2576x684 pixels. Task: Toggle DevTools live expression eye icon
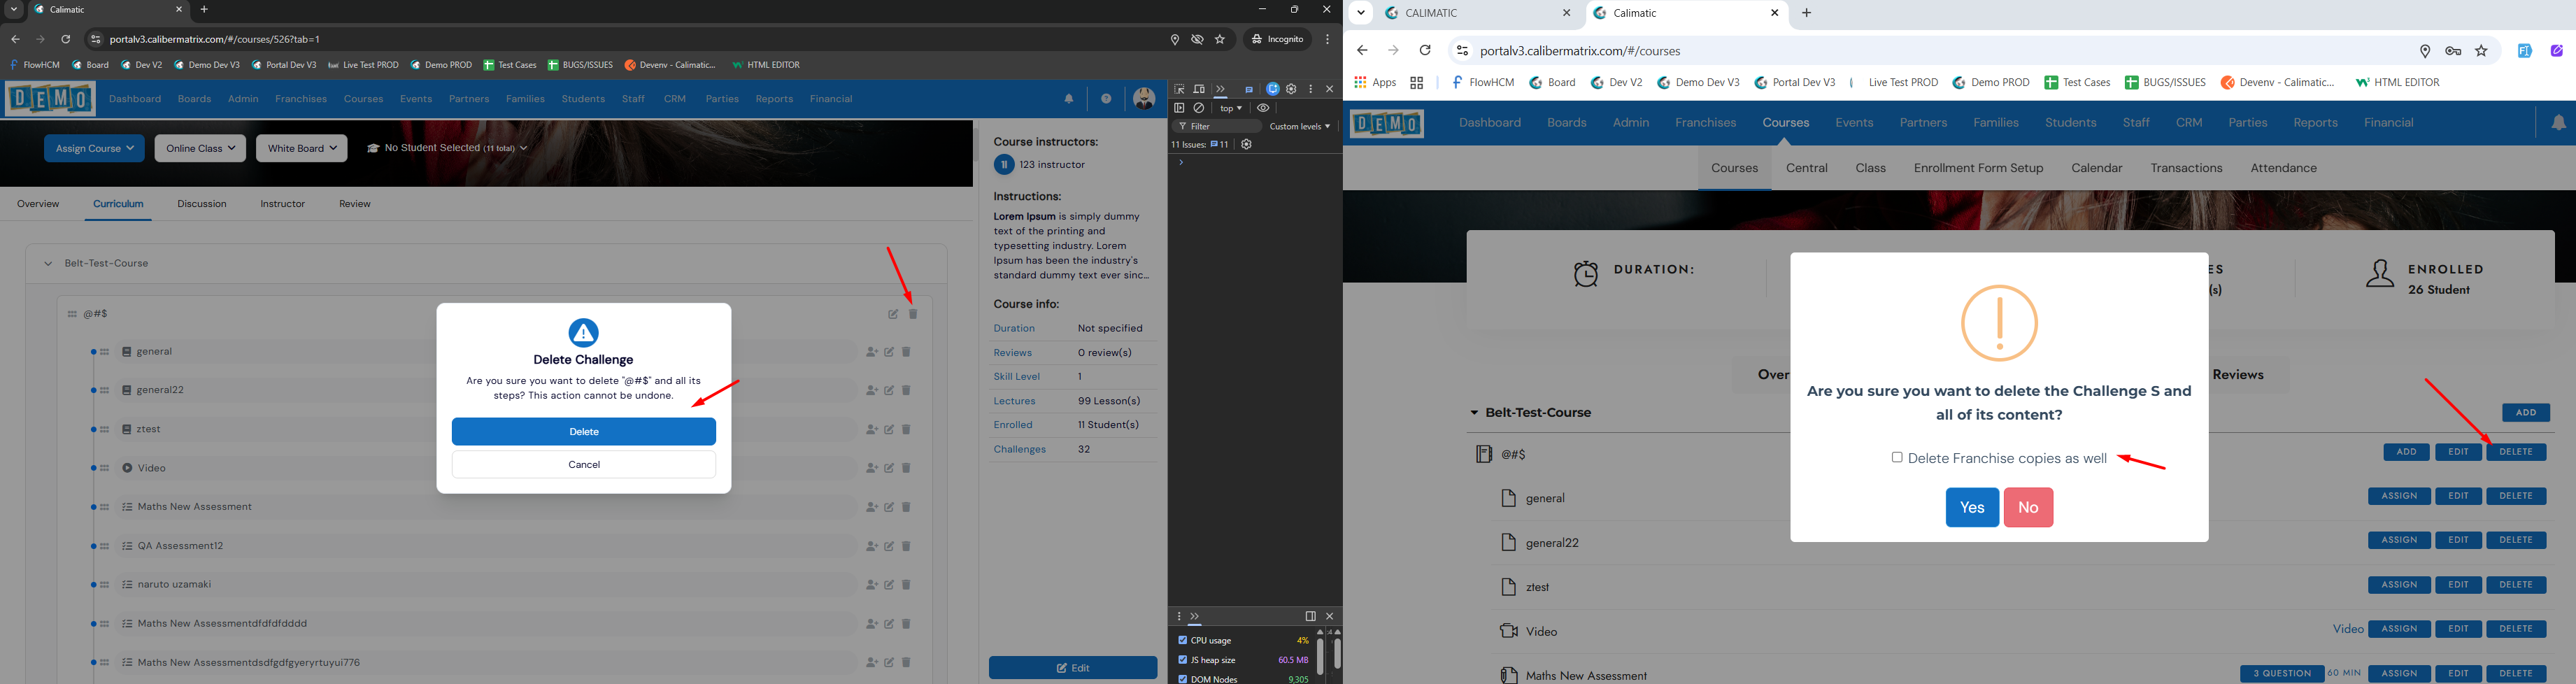pos(1263,108)
